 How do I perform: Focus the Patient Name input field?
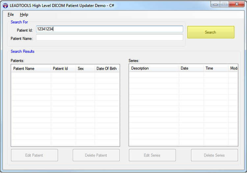tap(109, 37)
